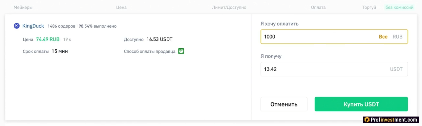Select the Цена column header
The width and height of the screenshot is (422, 126).
pyautogui.click(x=121, y=7)
